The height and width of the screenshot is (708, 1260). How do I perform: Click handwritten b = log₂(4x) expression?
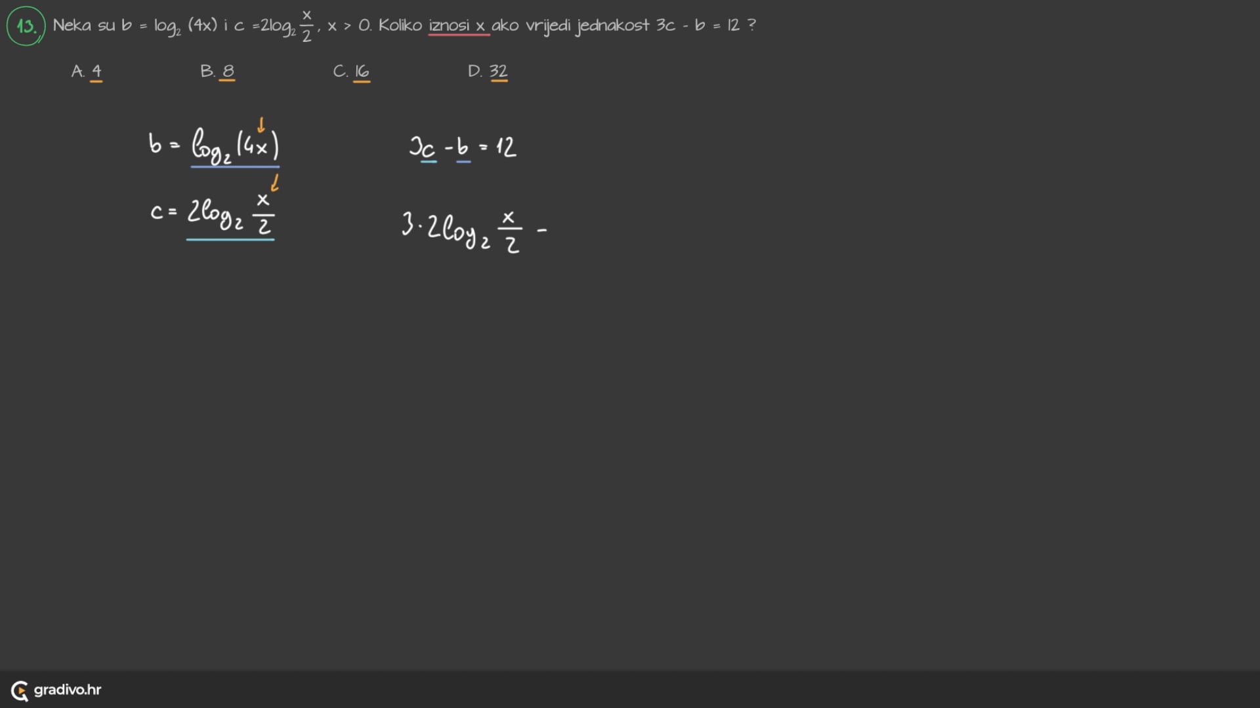[214, 146]
